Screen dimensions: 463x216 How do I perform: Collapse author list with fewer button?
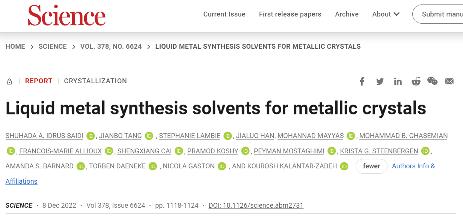point(371,166)
